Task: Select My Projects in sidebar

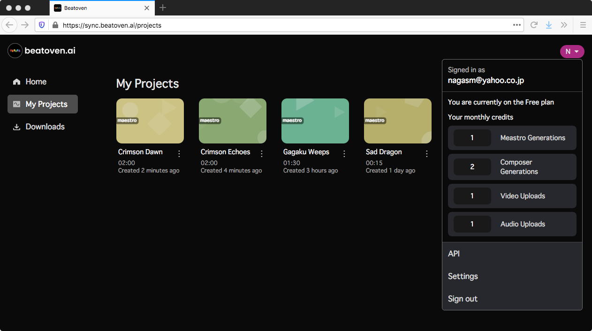Action: (x=43, y=104)
